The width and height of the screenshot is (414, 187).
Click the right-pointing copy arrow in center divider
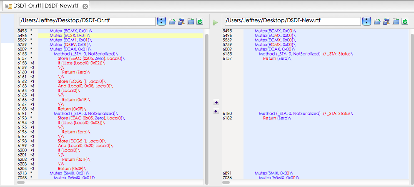pos(216,102)
